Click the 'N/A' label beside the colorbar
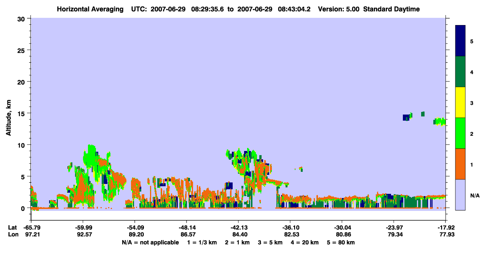 pyautogui.click(x=474, y=195)
